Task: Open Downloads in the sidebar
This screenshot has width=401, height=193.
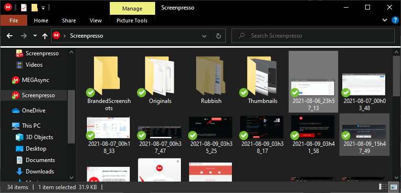Action: (x=35, y=172)
